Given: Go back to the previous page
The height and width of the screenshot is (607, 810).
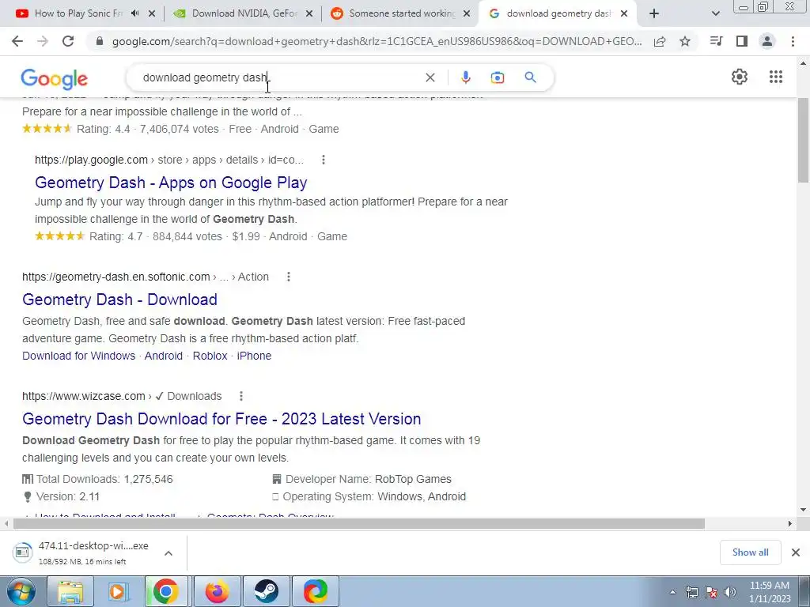Looking at the screenshot, I should point(17,41).
